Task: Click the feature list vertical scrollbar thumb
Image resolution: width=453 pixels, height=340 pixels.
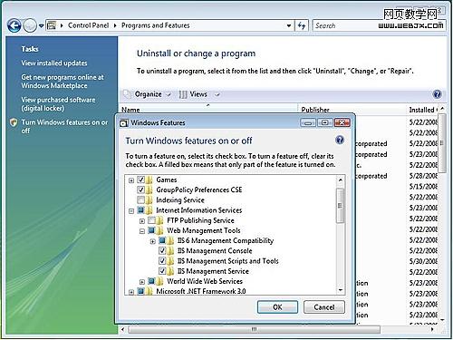Action: [341, 206]
